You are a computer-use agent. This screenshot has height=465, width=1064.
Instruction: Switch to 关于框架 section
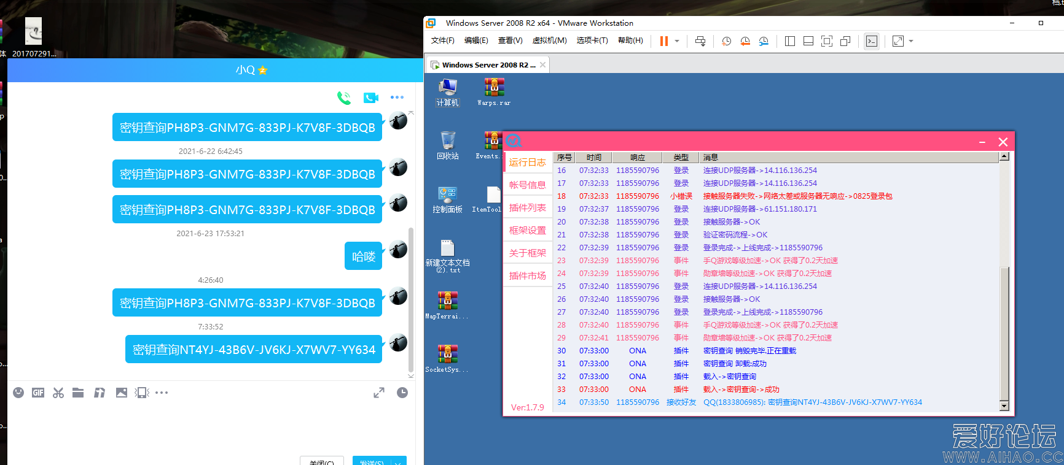(x=528, y=253)
